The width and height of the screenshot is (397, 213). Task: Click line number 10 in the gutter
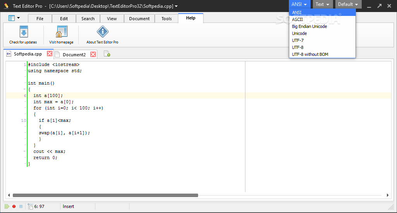[x=24, y=121]
